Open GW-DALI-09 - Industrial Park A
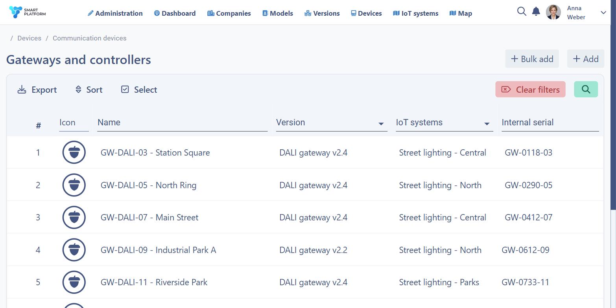 pyautogui.click(x=158, y=250)
